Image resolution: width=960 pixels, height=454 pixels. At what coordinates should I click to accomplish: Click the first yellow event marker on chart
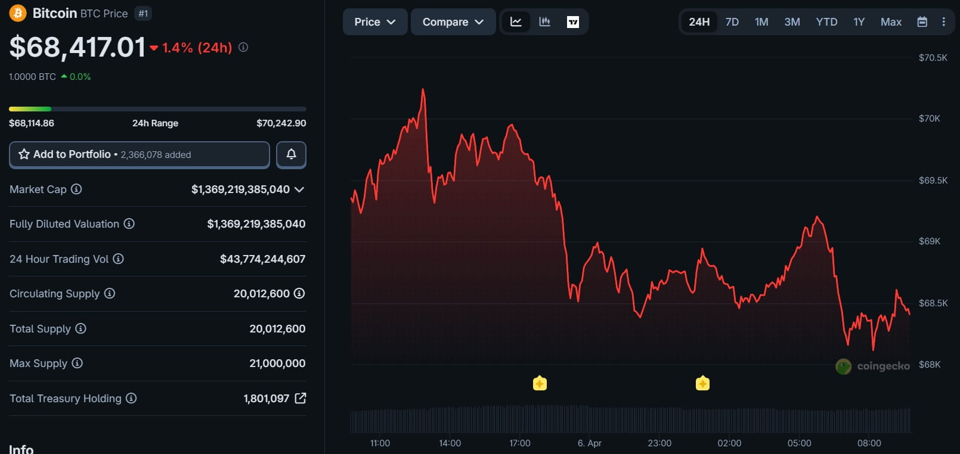540,383
